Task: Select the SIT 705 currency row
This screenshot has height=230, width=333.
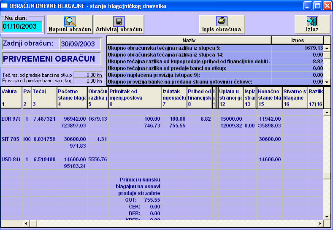Action: point(11,139)
